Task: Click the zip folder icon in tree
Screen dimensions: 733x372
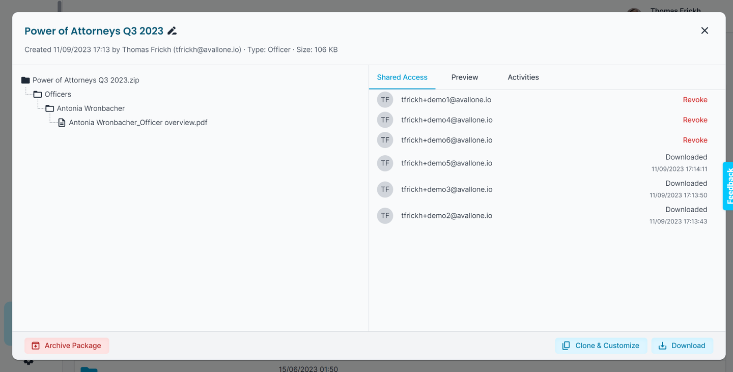Action: [25, 80]
